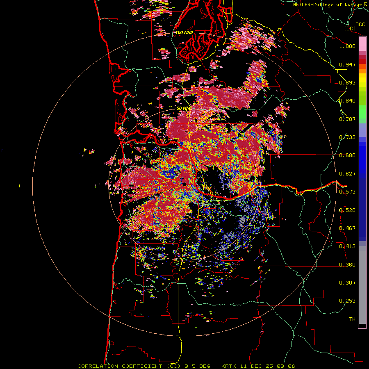369x369 pixels.
Task: Click the 0.787 scale value
Action: 347,119
